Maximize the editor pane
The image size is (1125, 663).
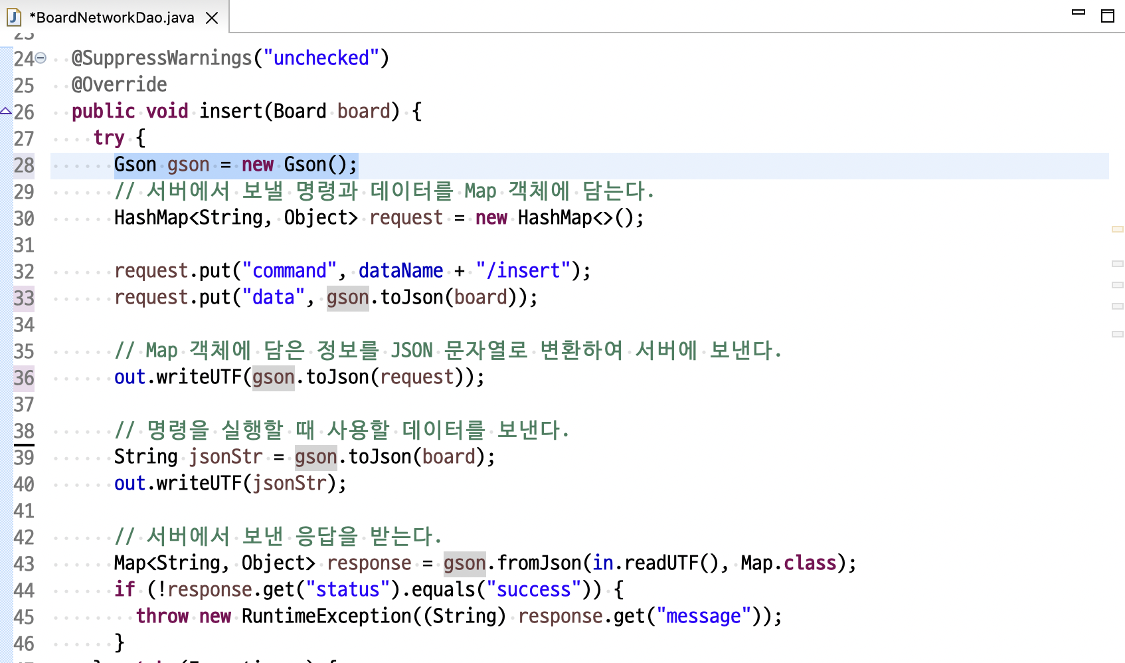(x=1108, y=16)
